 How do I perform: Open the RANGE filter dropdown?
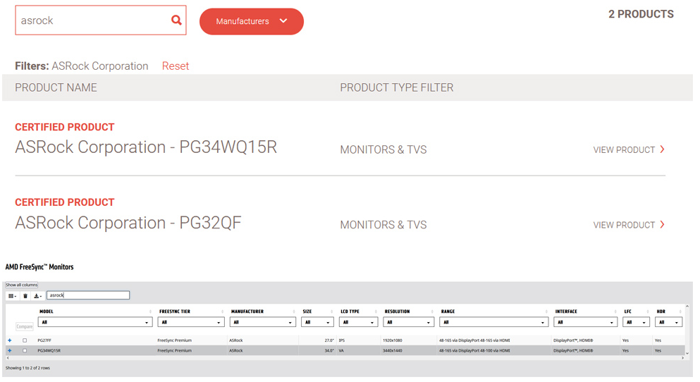tap(493, 322)
